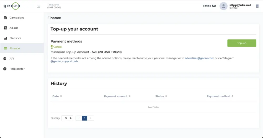Select Finance menu item

pos(22,48)
